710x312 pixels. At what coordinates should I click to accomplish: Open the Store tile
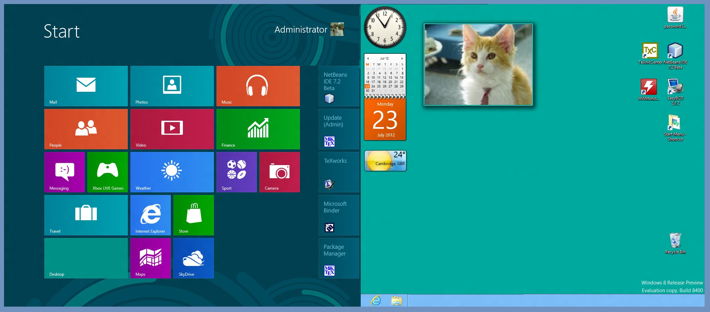(194, 215)
